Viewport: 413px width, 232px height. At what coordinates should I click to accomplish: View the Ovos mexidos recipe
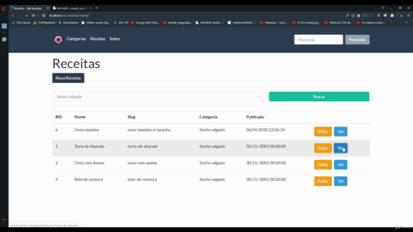coord(341,131)
